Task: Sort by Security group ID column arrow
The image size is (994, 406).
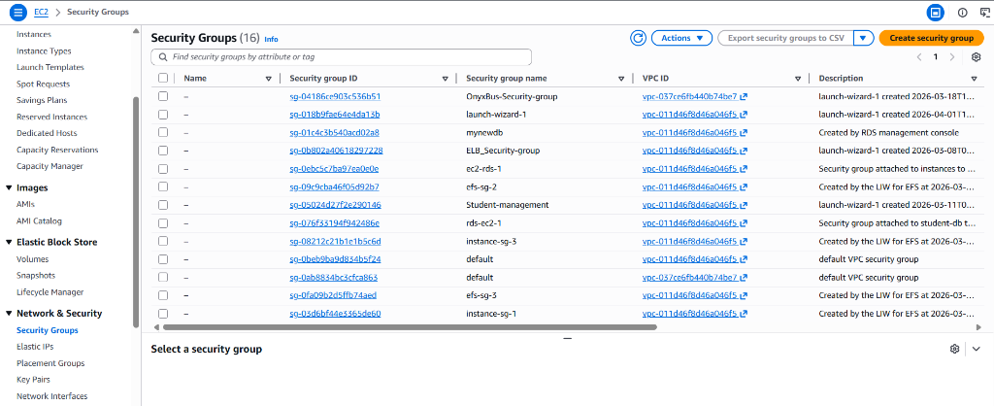Action: click(445, 79)
